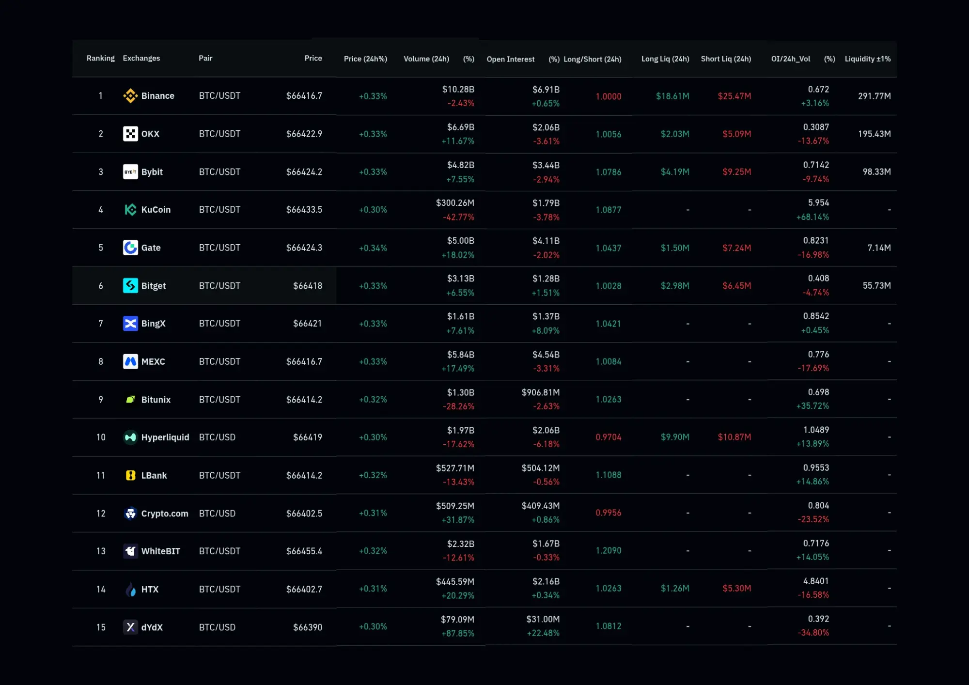
Task: Select Bybit long/short ratio 1.0786
Action: click(x=609, y=172)
